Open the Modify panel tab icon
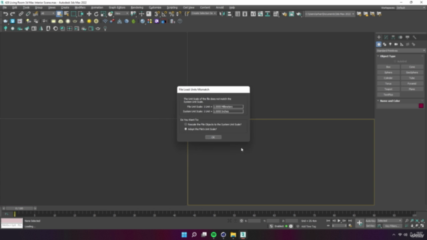427x240 pixels. [x=386, y=37]
